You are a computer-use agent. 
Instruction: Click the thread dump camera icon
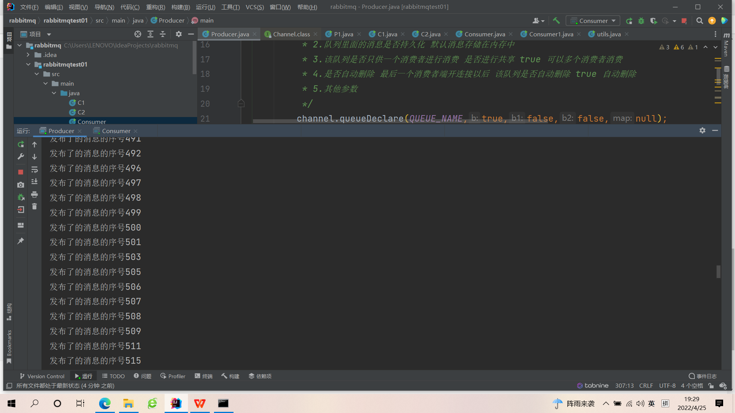(21, 185)
